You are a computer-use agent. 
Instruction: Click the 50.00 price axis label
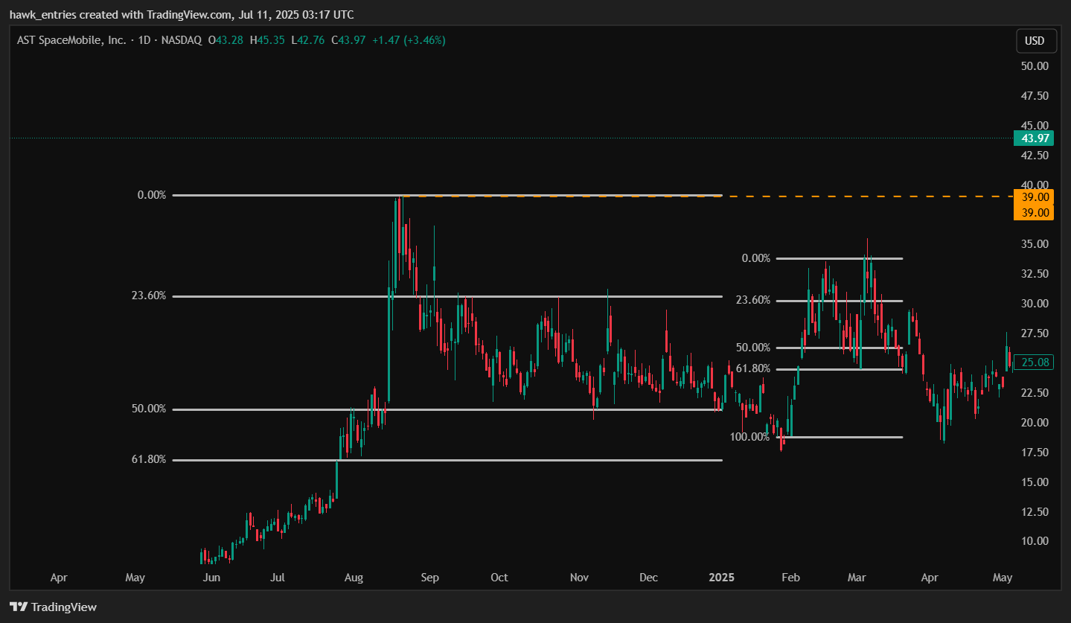(x=1035, y=66)
